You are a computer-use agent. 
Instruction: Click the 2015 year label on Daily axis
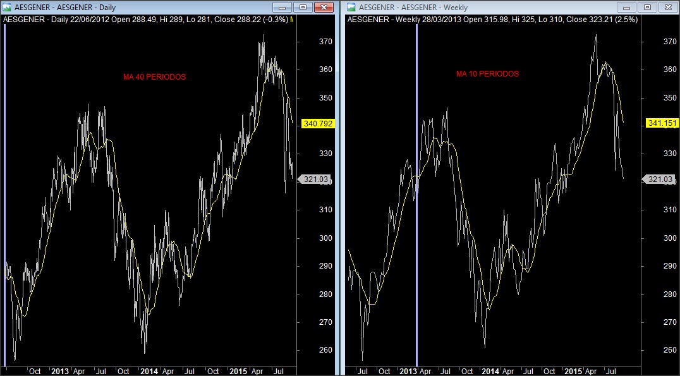tap(238, 371)
